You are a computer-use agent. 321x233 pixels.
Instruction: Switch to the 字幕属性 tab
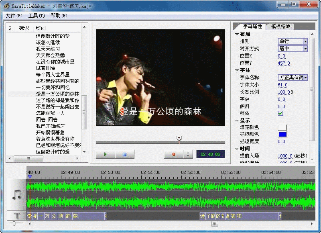(x=252, y=27)
